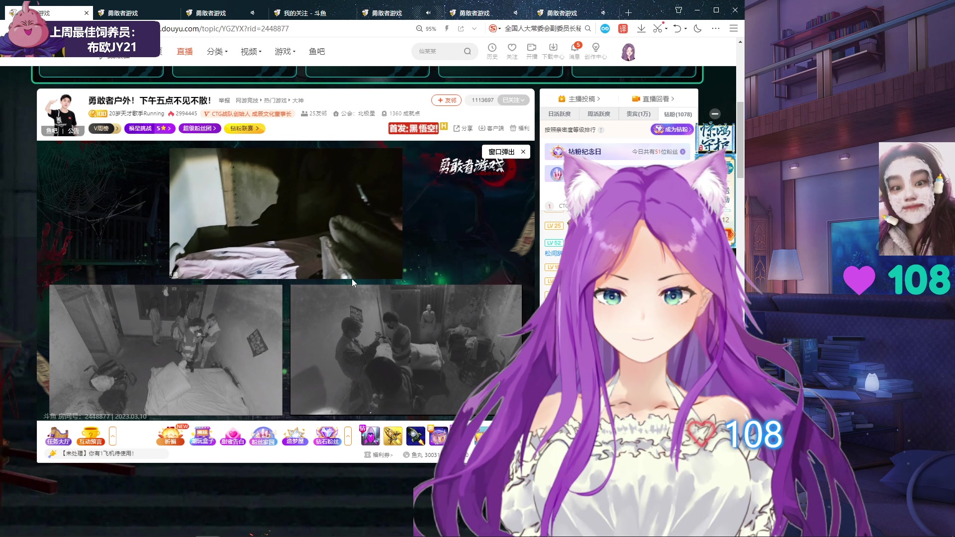The height and width of the screenshot is (537, 955).
Task: Open the user avatar in the Douyu header
Action: (x=628, y=52)
